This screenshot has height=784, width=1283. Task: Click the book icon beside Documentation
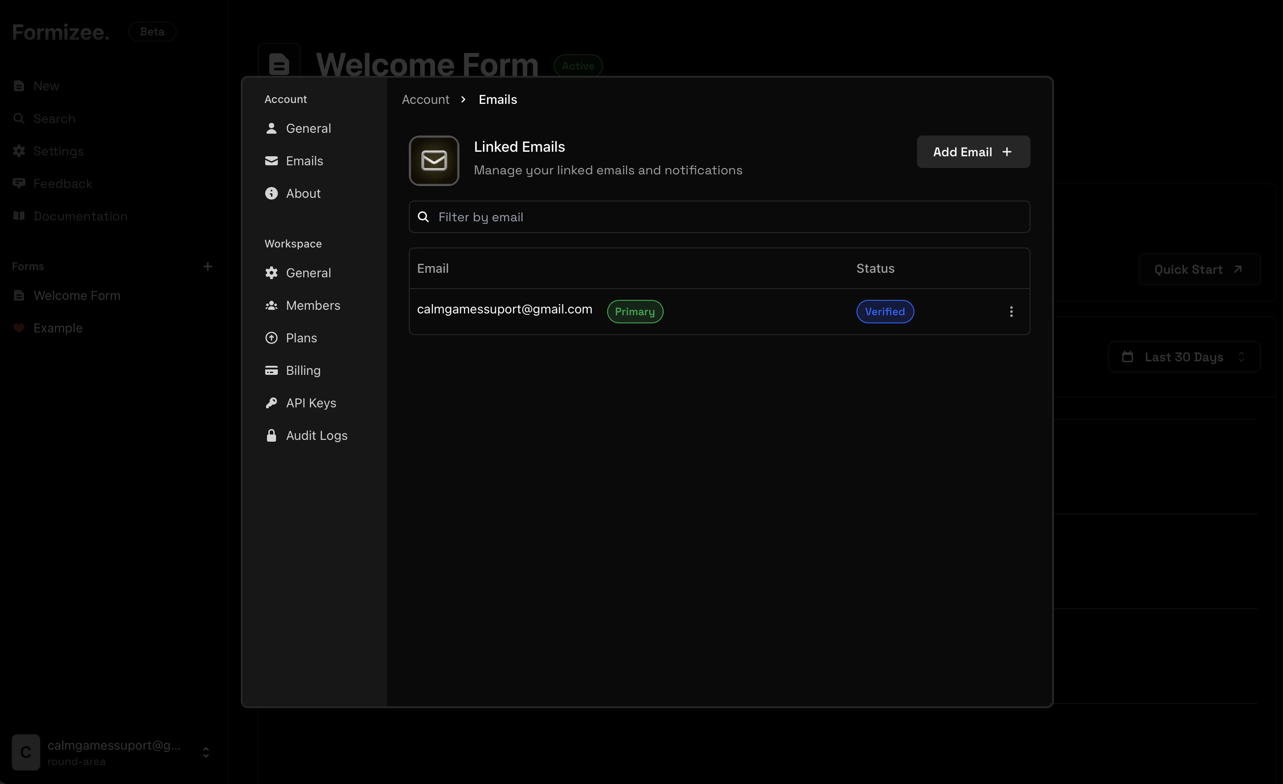pyautogui.click(x=19, y=216)
